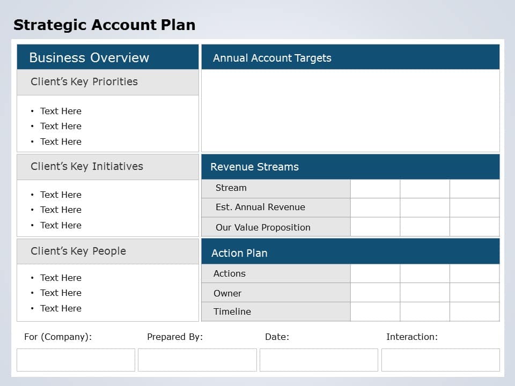Click middle empty cell in Our Value Proposition row
515x386 pixels.
tap(425, 227)
